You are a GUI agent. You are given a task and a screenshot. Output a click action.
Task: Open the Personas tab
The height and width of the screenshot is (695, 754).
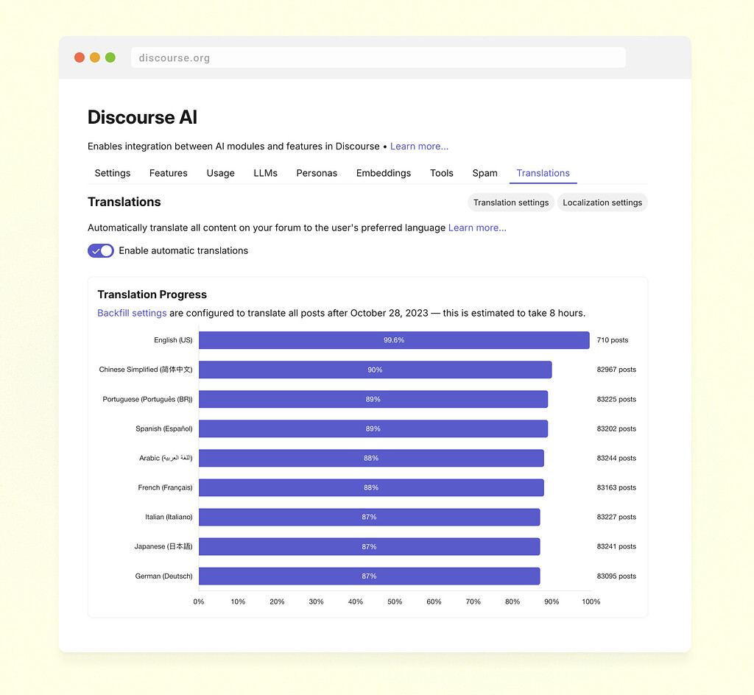point(317,174)
